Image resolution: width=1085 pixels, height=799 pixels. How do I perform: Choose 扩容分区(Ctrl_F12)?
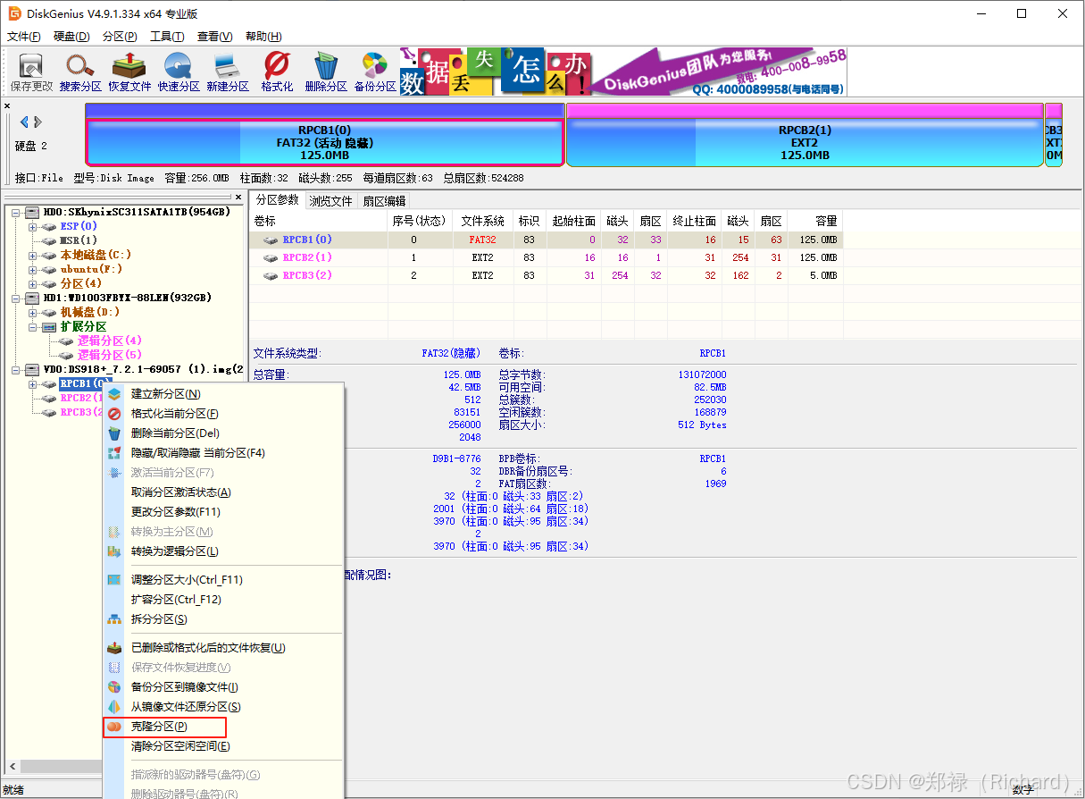point(223,599)
